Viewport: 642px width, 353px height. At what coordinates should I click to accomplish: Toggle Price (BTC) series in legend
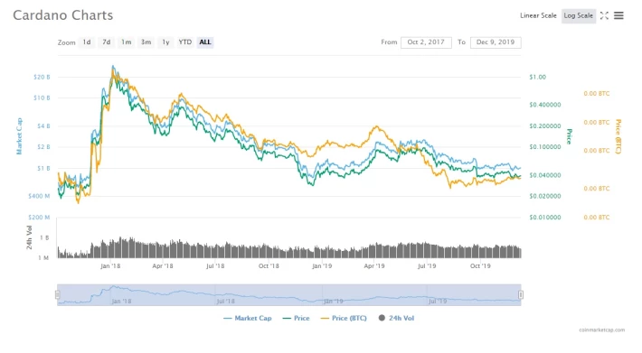344,318
